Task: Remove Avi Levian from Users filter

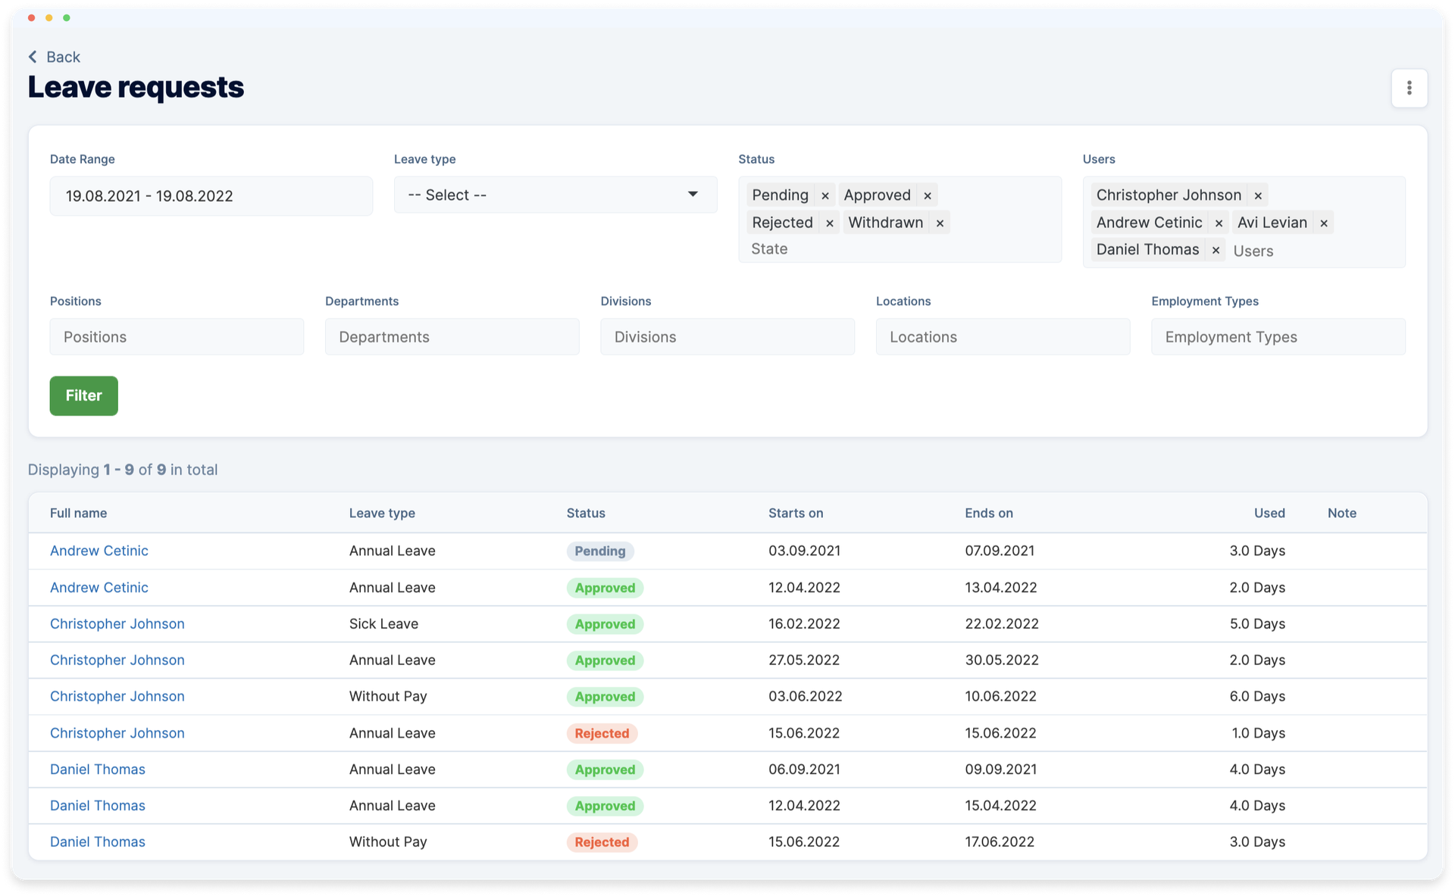Action: click(1324, 223)
